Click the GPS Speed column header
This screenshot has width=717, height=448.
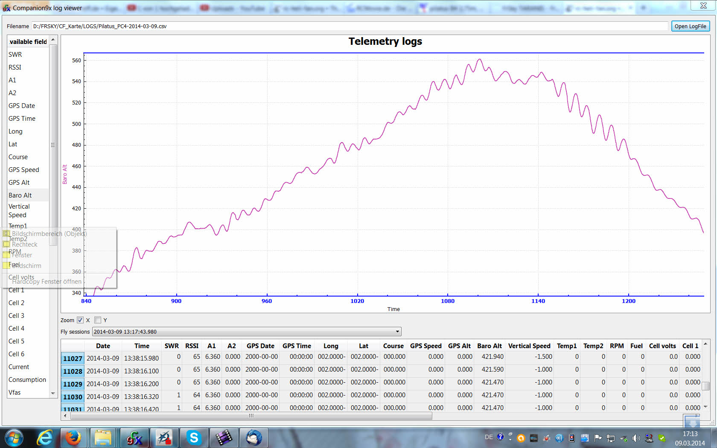click(x=426, y=346)
